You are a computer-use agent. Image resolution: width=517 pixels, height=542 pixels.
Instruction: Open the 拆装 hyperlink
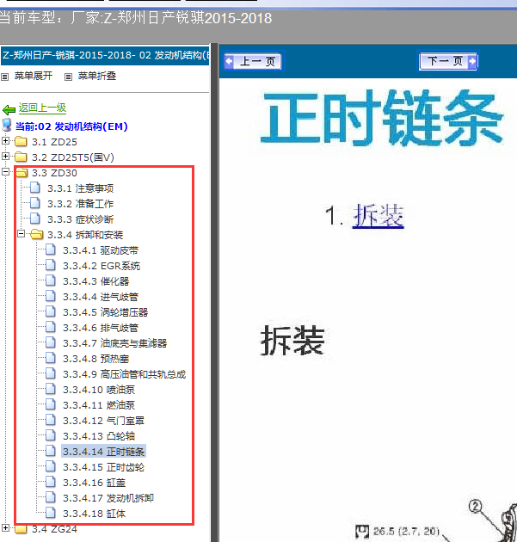379,216
